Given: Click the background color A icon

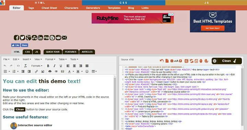Looking at the screenshot, I should click(x=78, y=72).
